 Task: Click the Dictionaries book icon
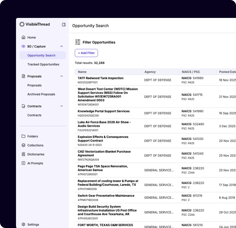click(24, 154)
